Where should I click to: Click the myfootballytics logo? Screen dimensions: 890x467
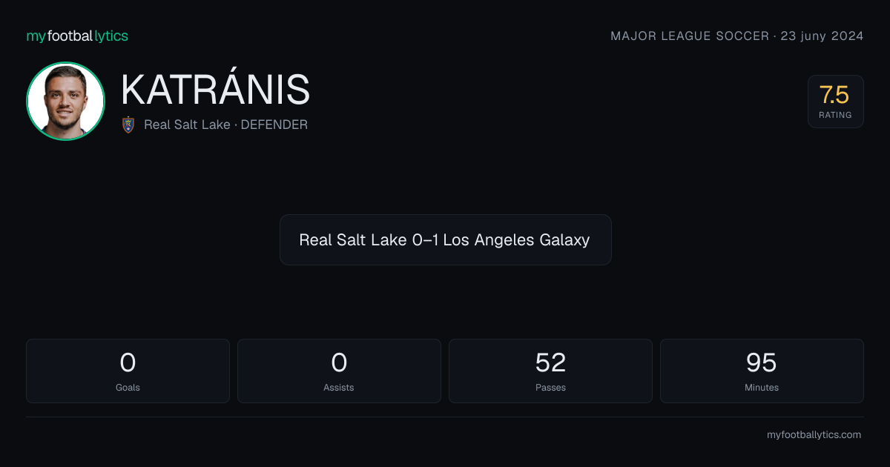(x=77, y=36)
